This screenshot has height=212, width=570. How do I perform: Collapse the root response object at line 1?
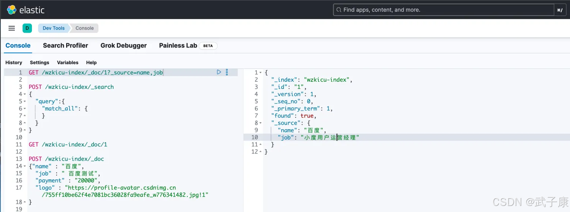coord(261,73)
